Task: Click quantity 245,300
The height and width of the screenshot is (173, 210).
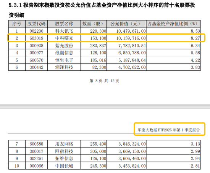Action: [98, 166]
